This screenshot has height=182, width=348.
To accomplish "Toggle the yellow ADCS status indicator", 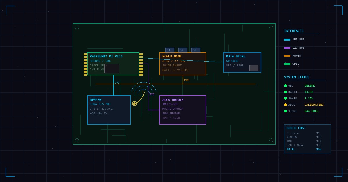I will (x=286, y=105).
